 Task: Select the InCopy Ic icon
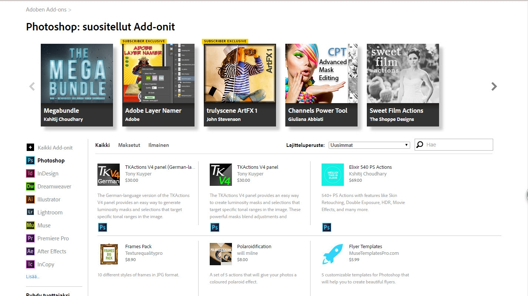(30, 264)
